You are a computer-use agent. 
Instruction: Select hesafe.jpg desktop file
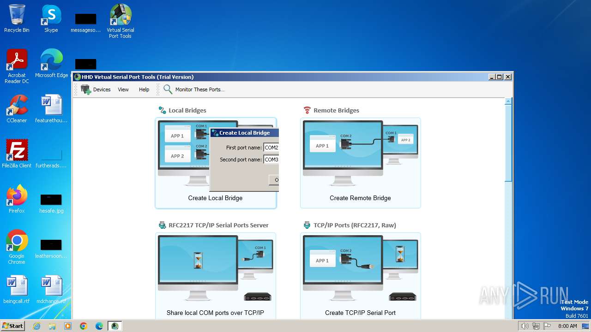coord(51,203)
